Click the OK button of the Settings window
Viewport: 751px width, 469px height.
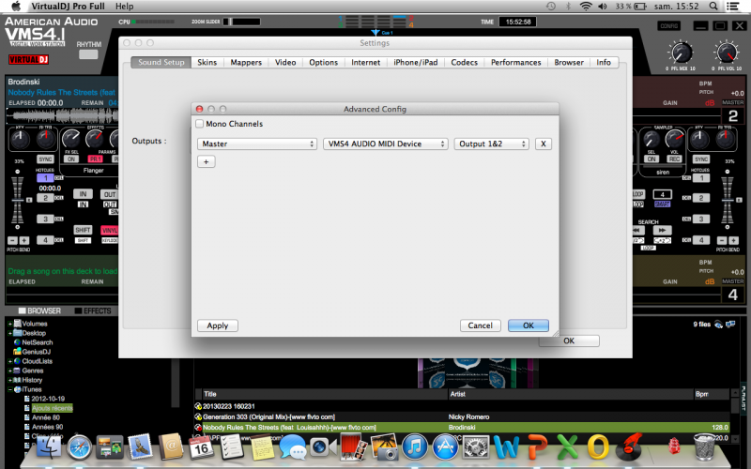569,340
